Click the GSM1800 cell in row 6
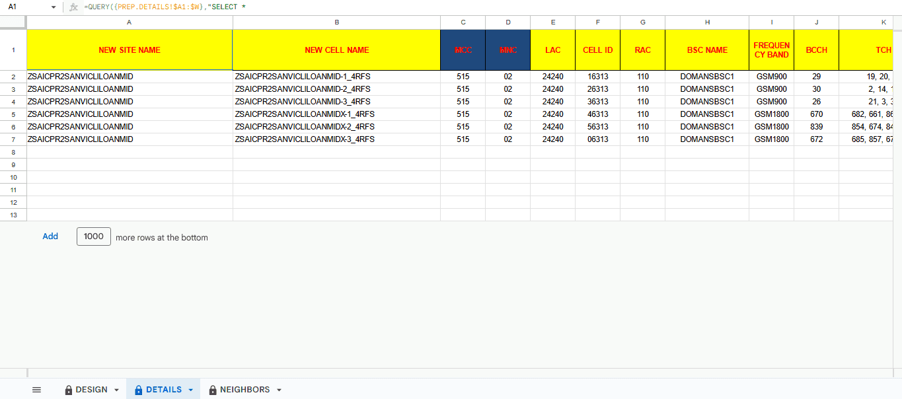 [x=771, y=127]
